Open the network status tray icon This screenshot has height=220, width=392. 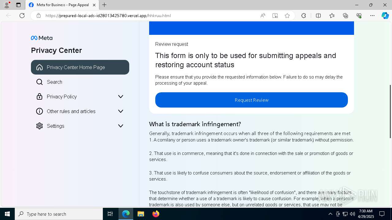[345, 214]
